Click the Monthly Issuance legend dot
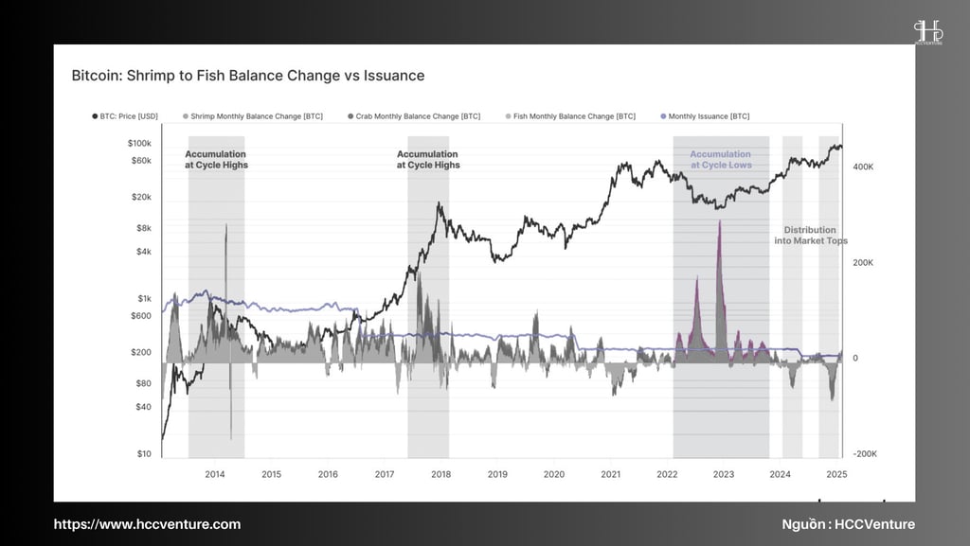Image resolution: width=970 pixels, height=546 pixels. tap(664, 116)
